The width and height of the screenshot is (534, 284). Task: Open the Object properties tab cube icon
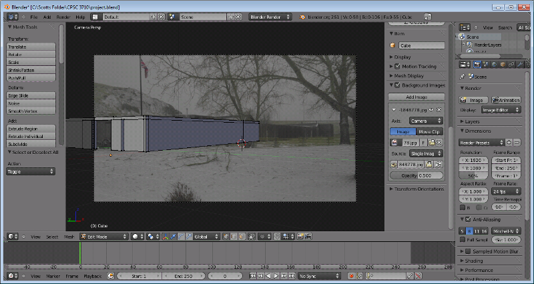[x=503, y=64]
